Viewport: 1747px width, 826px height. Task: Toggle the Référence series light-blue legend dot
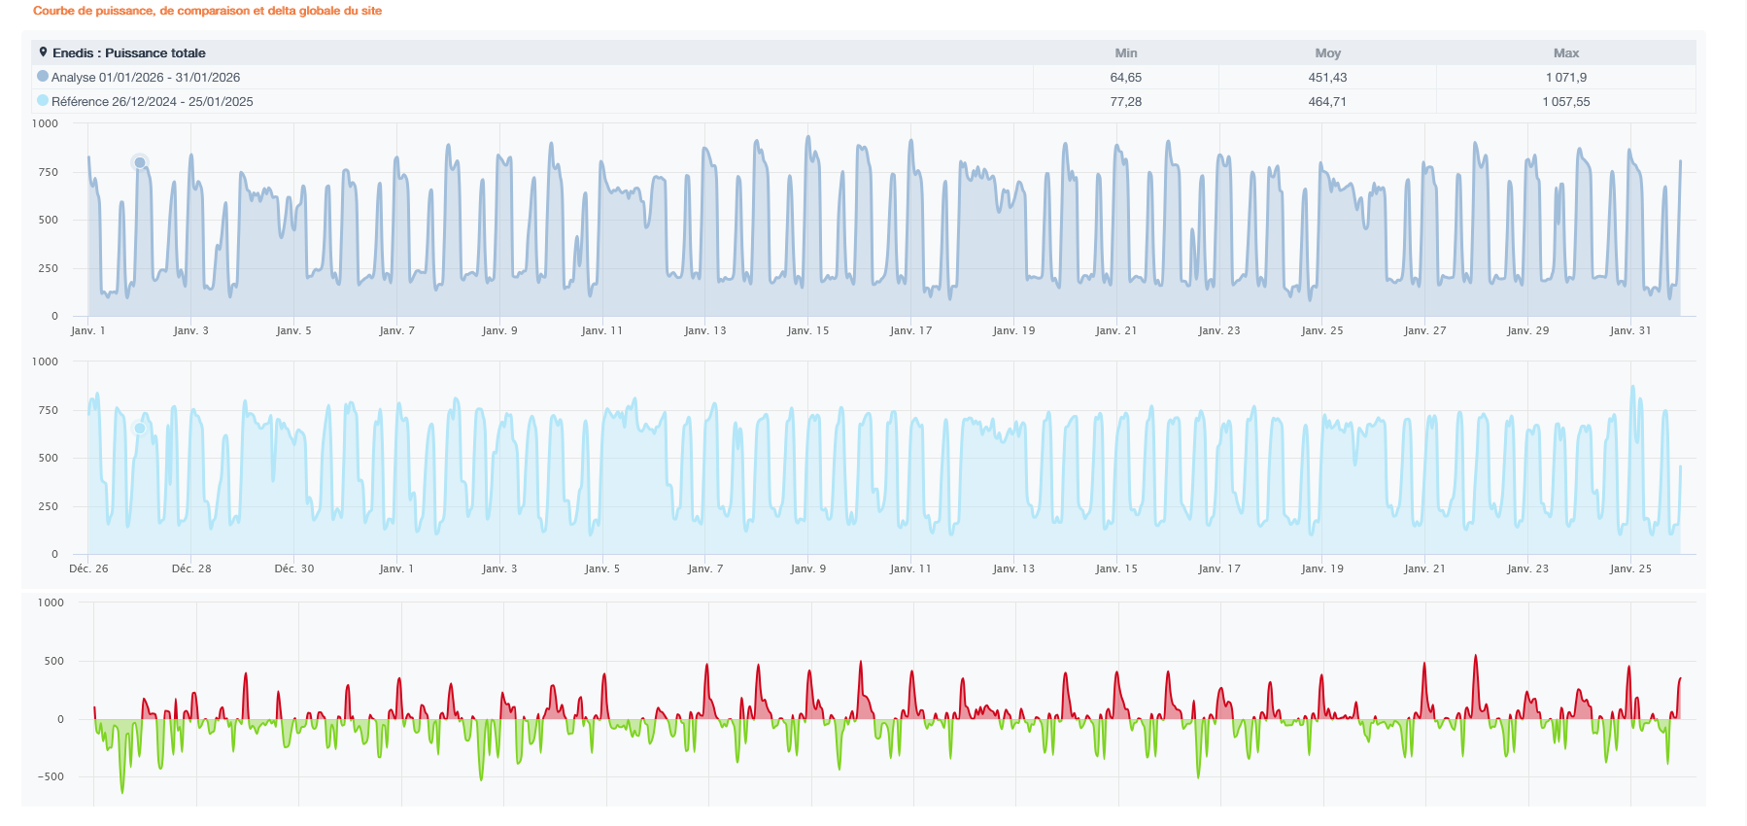point(43,100)
